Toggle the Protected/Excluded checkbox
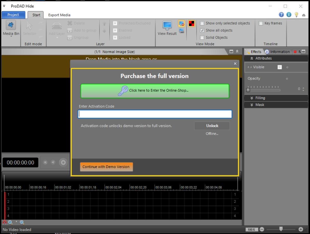Screen dimensions: 310x234 pos(115,23)
